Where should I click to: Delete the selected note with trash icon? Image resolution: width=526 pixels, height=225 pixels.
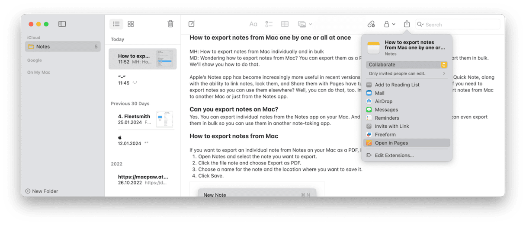170,24
